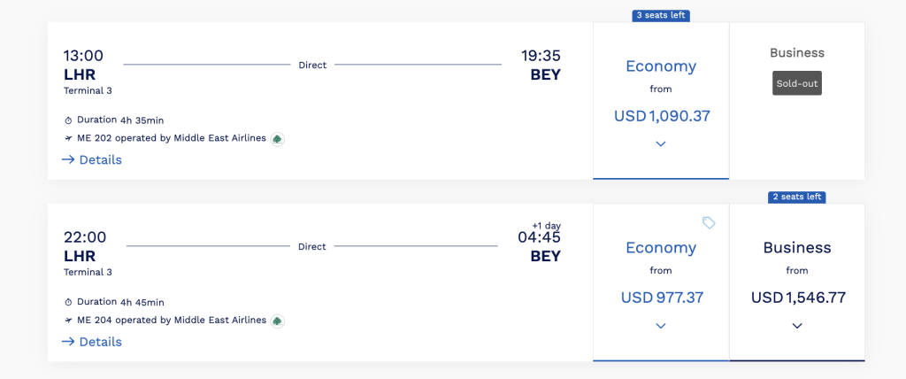Click the 3 seats left badge

(661, 16)
